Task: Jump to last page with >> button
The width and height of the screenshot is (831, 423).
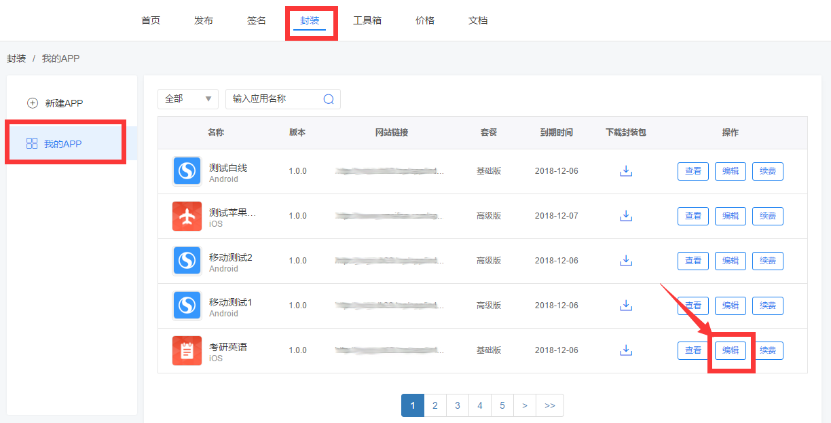Action: (550, 405)
